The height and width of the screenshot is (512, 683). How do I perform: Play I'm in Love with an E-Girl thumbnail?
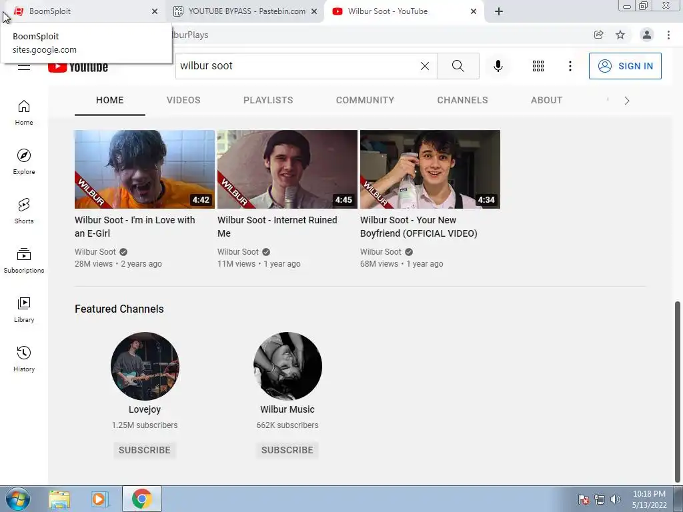[x=145, y=169]
